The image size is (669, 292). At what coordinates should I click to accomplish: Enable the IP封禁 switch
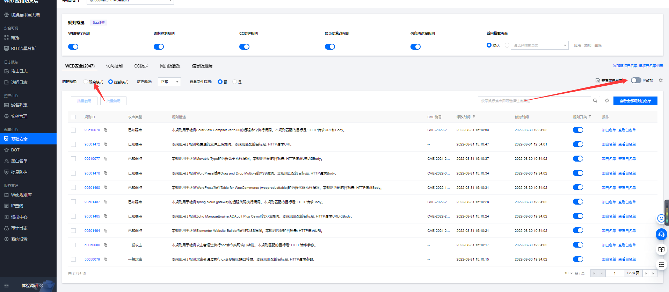click(636, 80)
